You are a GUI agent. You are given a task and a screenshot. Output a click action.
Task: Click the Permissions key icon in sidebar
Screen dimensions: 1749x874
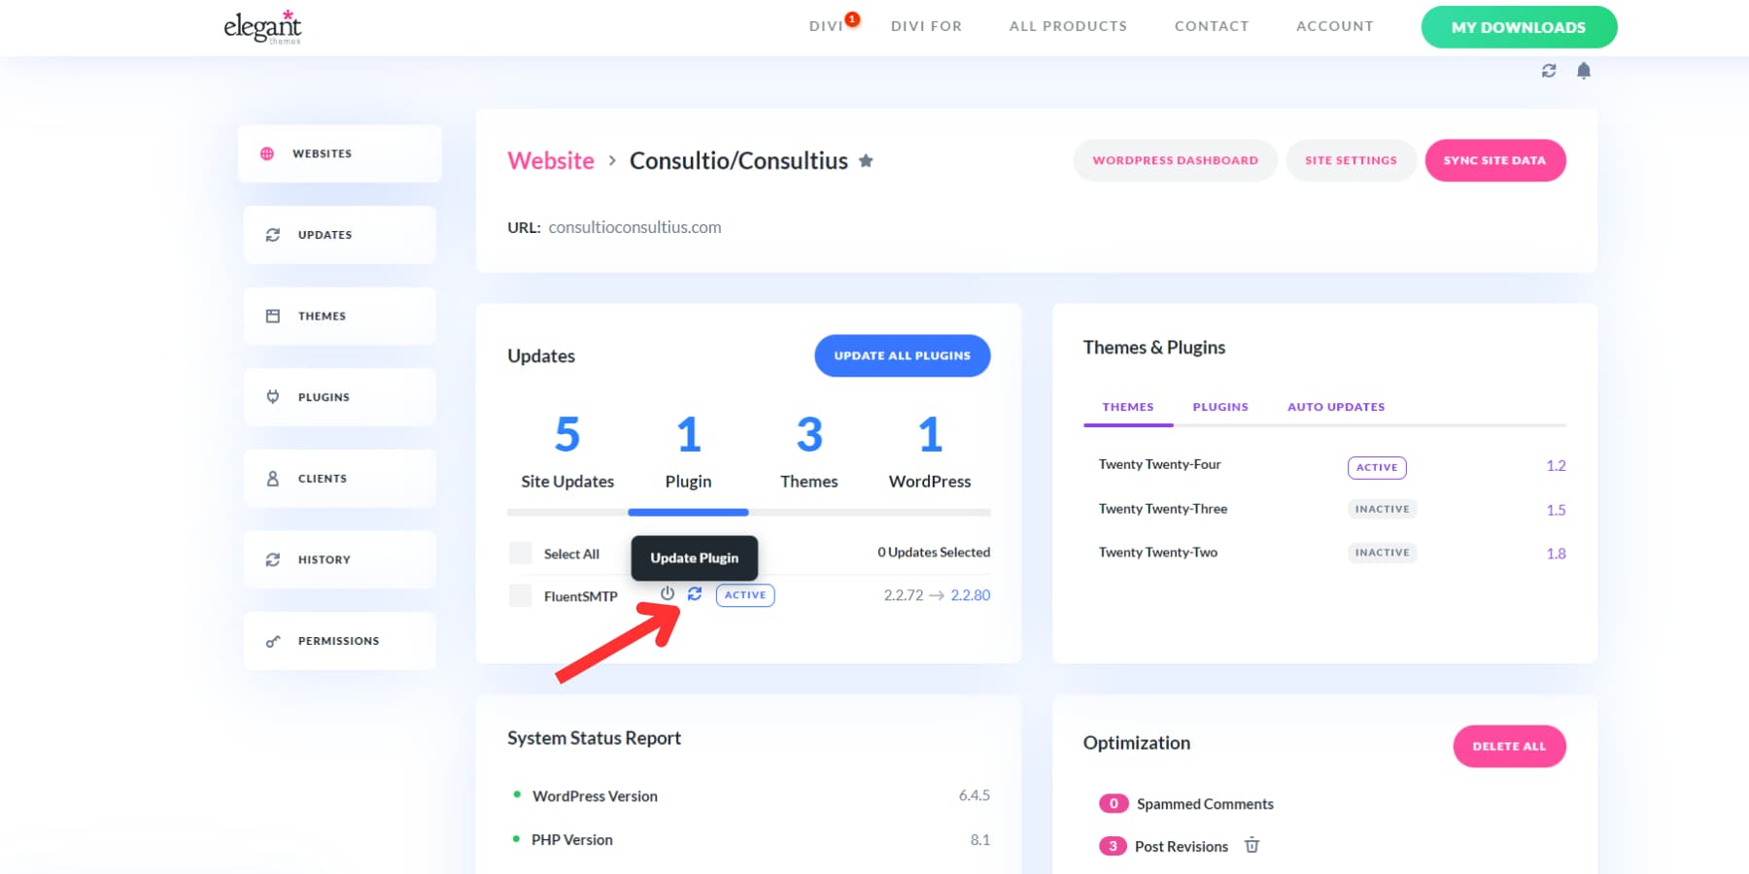(x=271, y=641)
